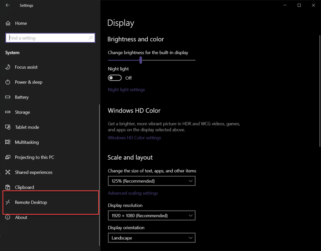
Task: Click the Clipboard icon in the sidebar
Action: [8, 187]
